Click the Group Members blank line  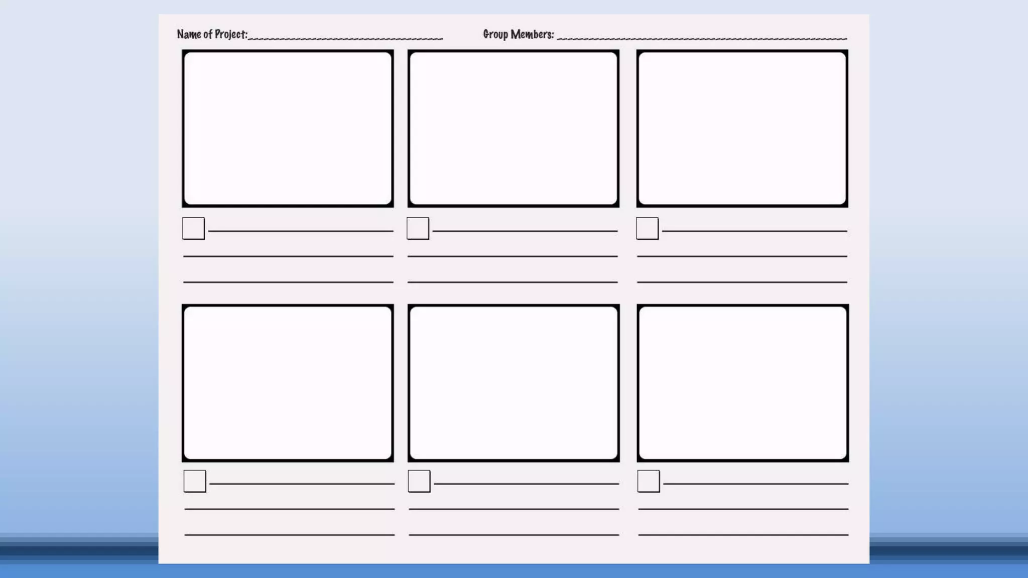tap(702, 37)
